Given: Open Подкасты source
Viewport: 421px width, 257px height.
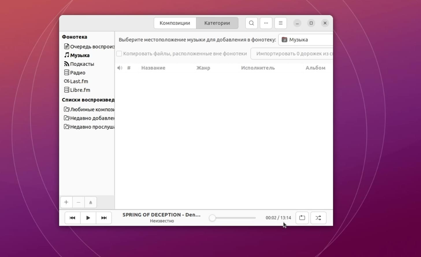Looking at the screenshot, I should pyautogui.click(x=87, y=64).
